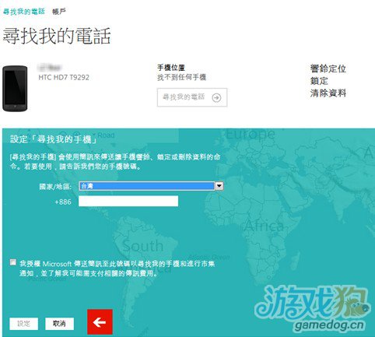
Task: Focus the phone number field after +886
Action: (128, 202)
